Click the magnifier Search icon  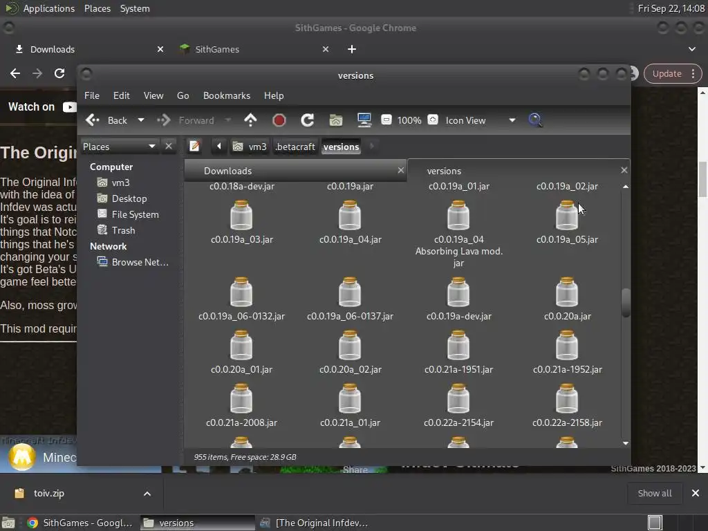pos(535,120)
